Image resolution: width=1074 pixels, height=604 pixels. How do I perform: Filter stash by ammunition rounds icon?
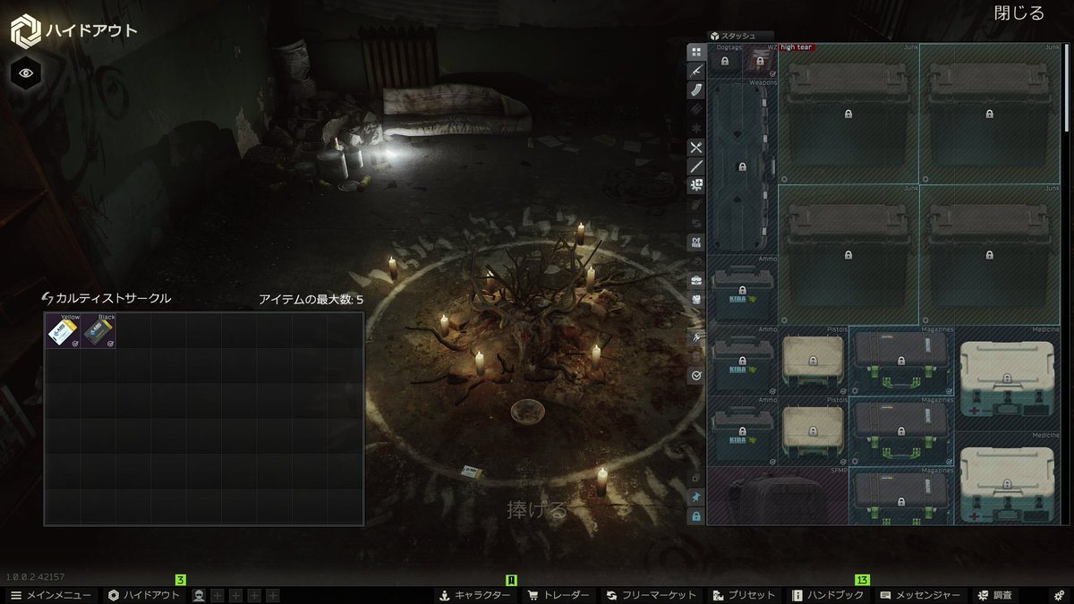pos(695,109)
